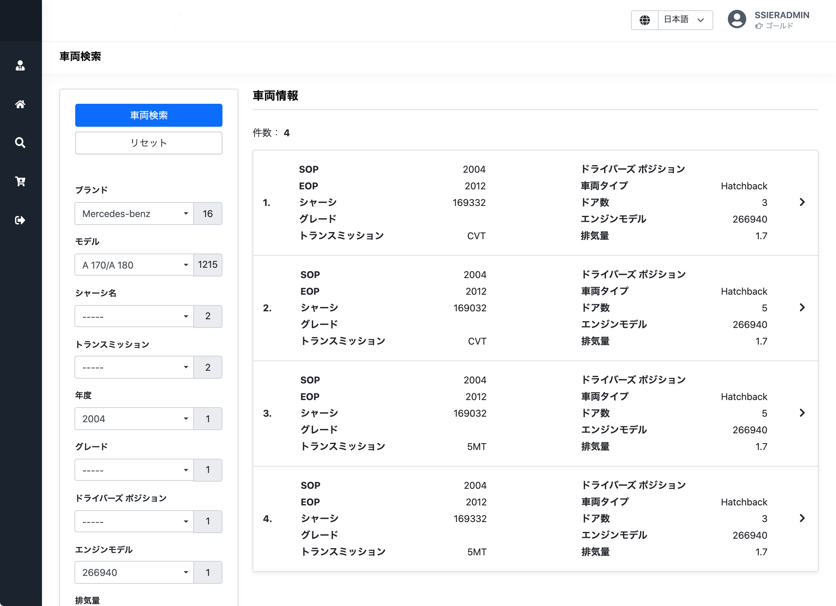Click the 件数 result count 4

click(287, 133)
